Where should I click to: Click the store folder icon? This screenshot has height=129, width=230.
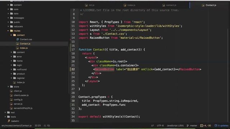[11, 87]
